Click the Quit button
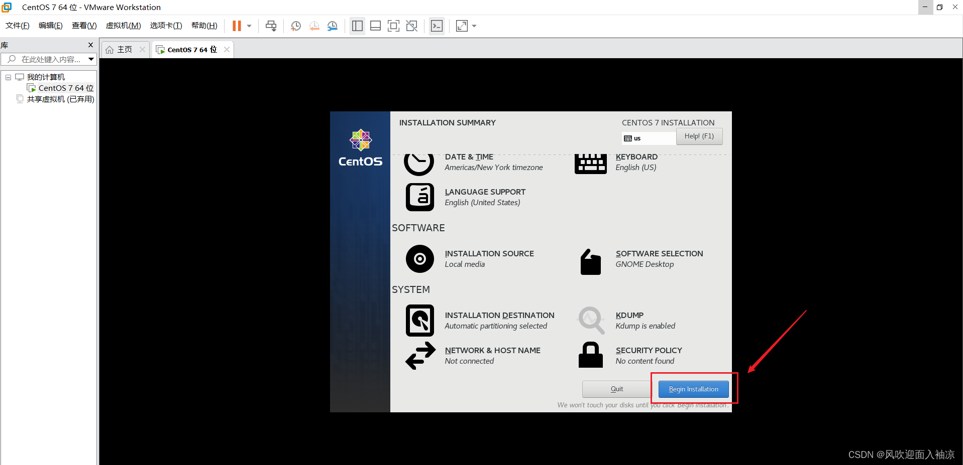This screenshot has width=963, height=465. tap(617, 389)
